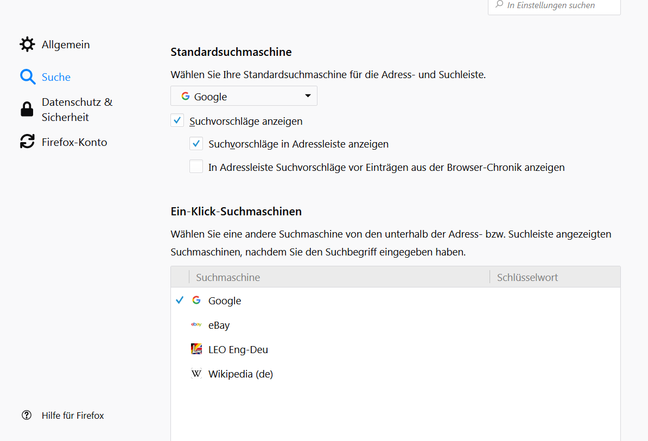This screenshot has width=648, height=441.
Task: Click the eBay logo icon in list
Action: [x=196, y=325]
